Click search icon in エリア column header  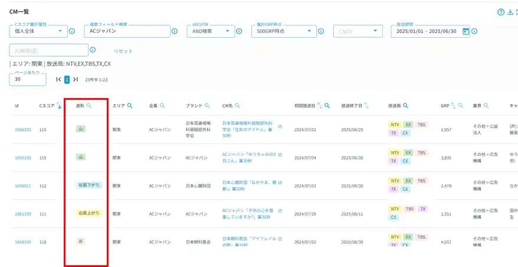tap(130, 106)
